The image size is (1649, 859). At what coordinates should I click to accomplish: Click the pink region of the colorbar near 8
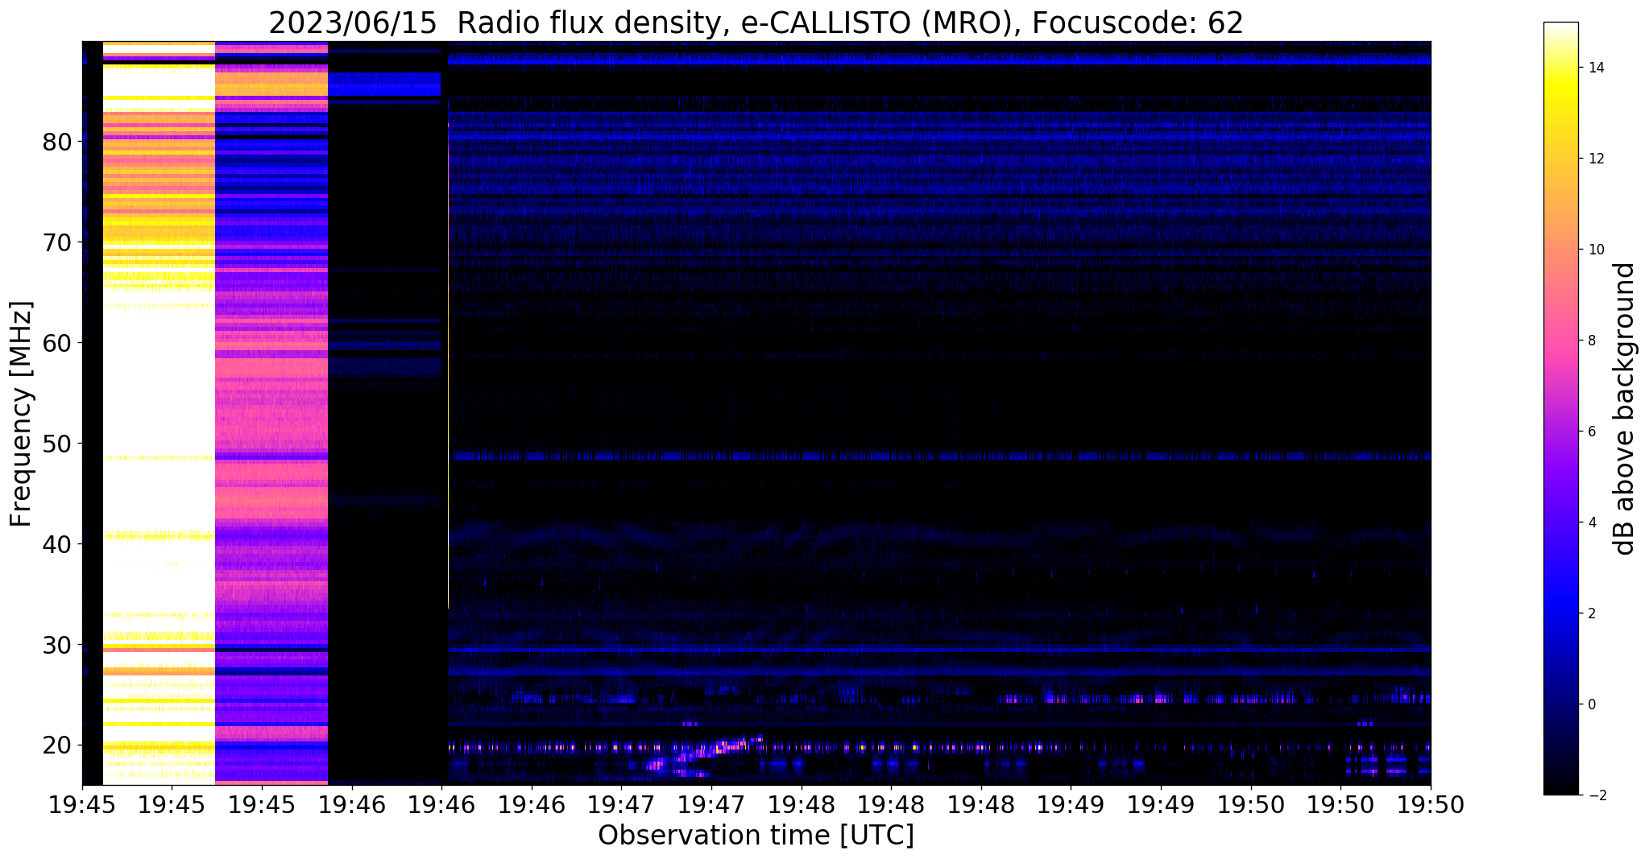1560,341
